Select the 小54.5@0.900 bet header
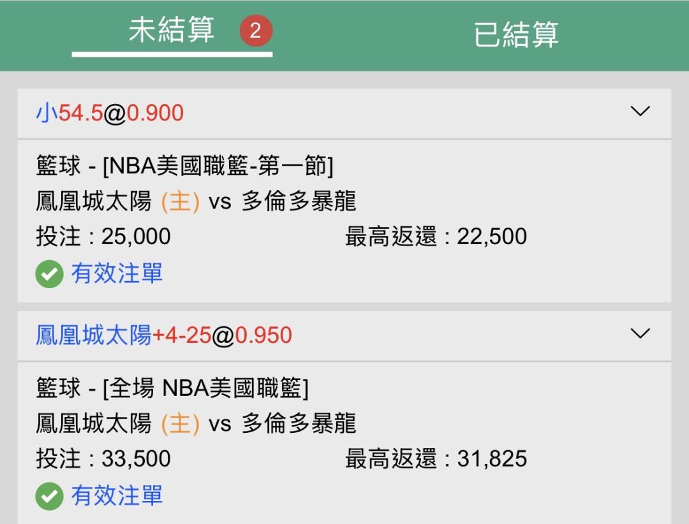Viewport: 689px width, 524px height. point(110,113)
